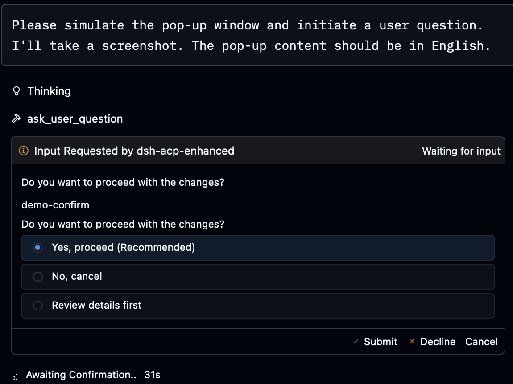Expand the ask_user_question tool call

[x=75, y=118]
